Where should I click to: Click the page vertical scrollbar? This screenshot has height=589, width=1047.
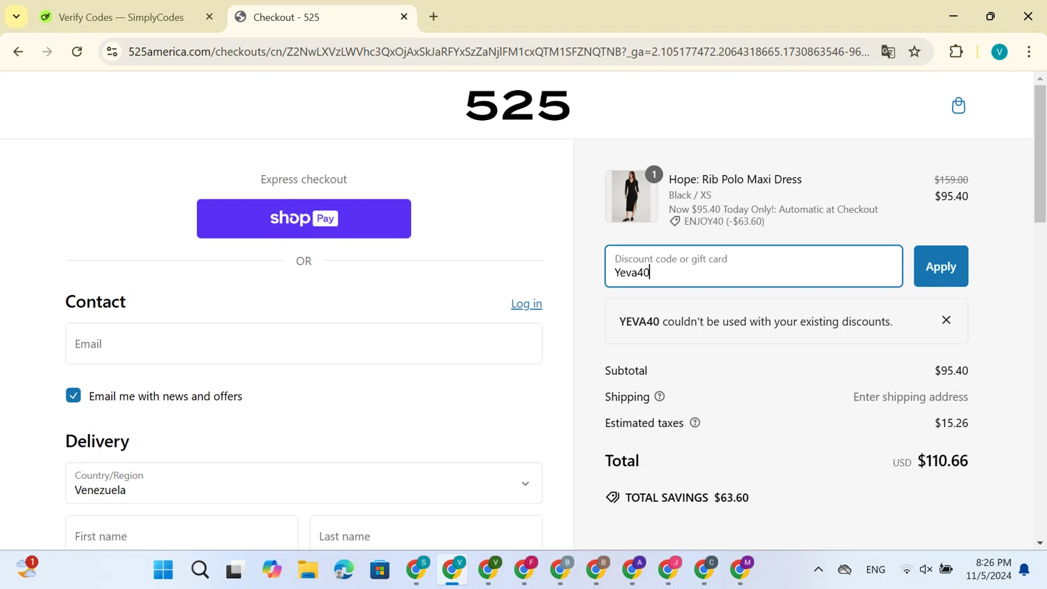click(1040, 154)
